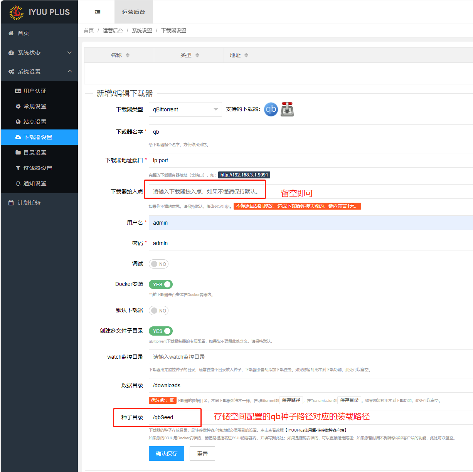Click the qBittorrent logo icon

point(271,109)
